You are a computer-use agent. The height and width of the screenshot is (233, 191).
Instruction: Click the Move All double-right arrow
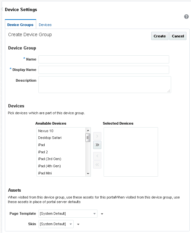pyautogui.click(x=97, y=145)
